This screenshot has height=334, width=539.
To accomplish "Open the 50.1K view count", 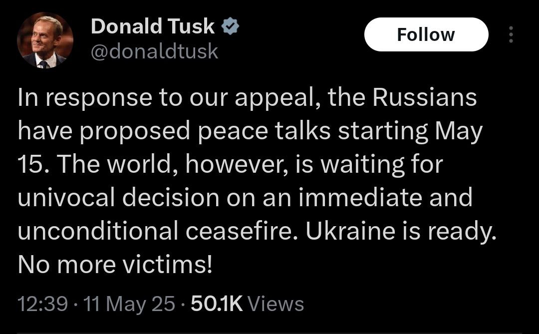I will click(217, 303).
